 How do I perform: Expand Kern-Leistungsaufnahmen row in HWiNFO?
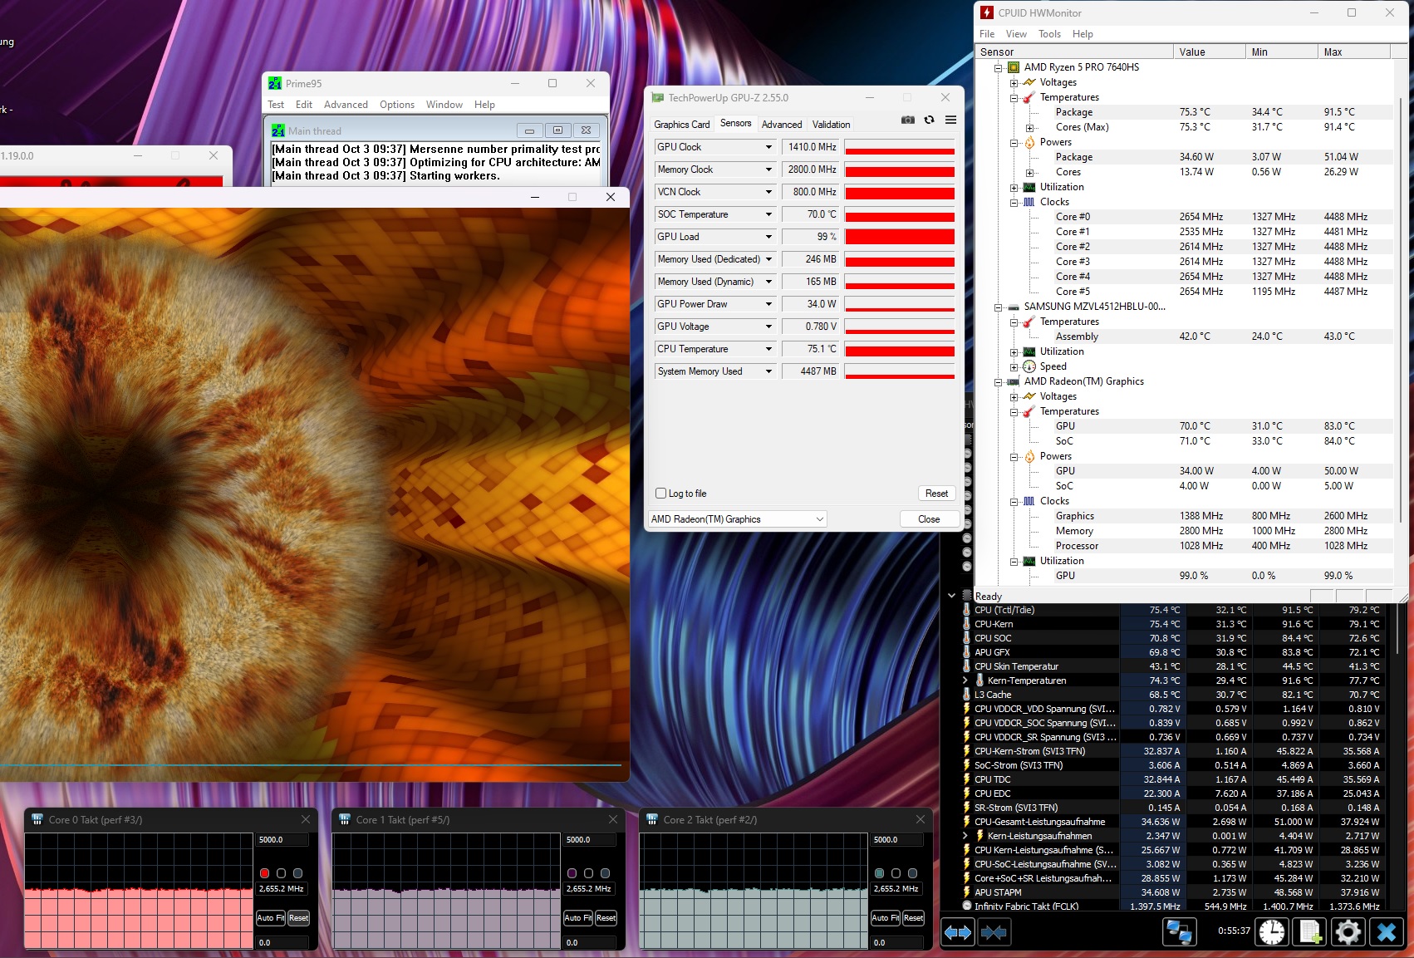coord(965,836)
